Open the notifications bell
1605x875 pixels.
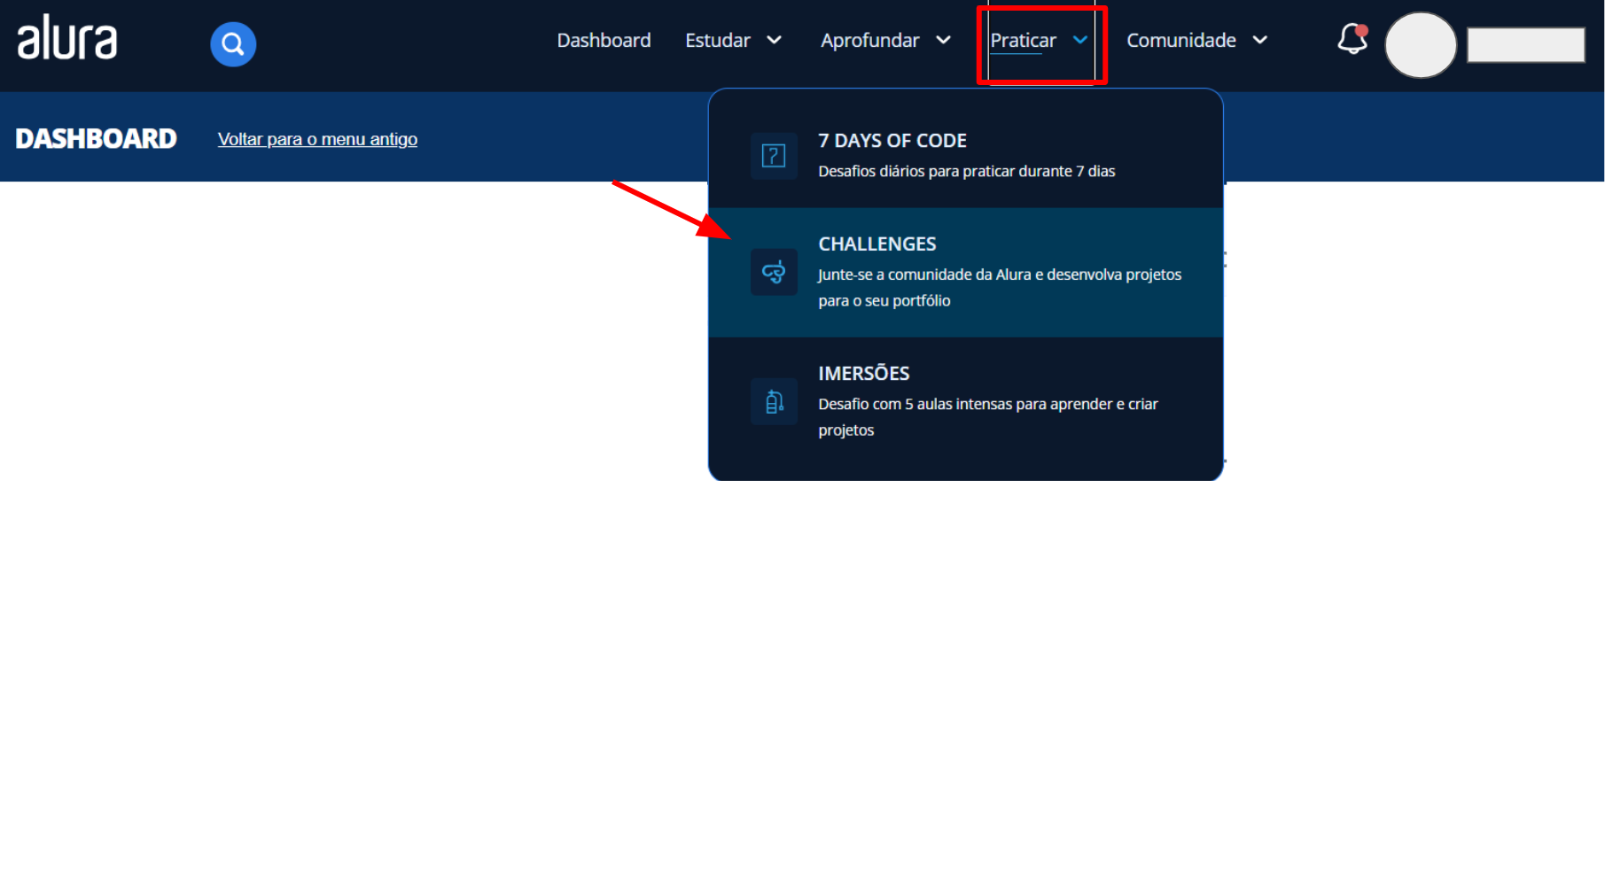click(x=1352, y=40)
